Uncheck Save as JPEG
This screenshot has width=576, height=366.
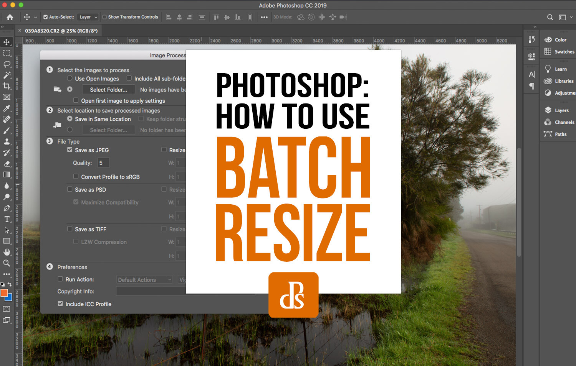(70, 150)
